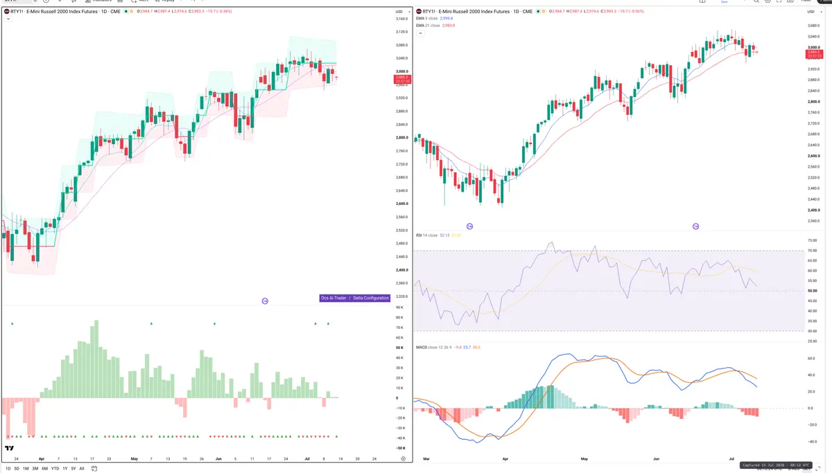Select the All time range
Screen dimensions: 832x473
(x=82, y=468)
